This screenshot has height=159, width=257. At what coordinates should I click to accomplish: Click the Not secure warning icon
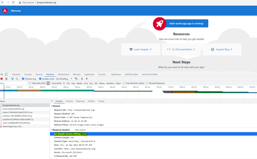pyautogui.click(x=20, y=3)
